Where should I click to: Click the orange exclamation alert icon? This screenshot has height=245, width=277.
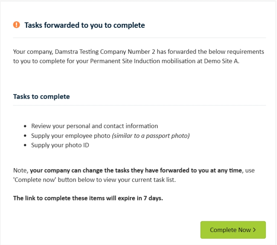point(16,25)
